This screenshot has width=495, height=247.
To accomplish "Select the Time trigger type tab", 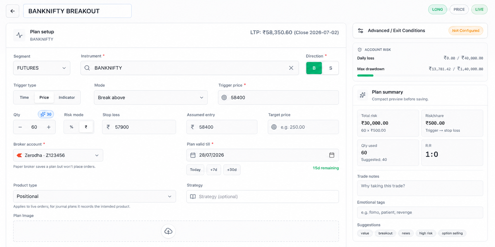I will [x=24, y=97].
